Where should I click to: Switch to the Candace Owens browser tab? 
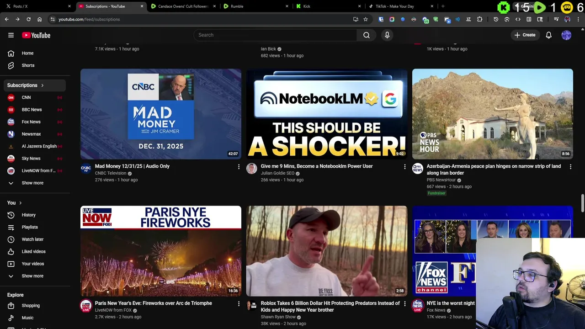183,6
